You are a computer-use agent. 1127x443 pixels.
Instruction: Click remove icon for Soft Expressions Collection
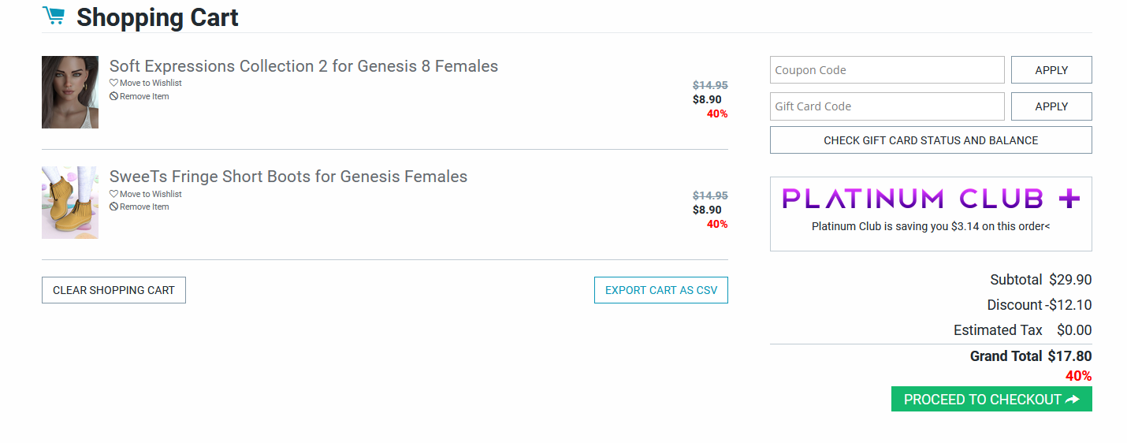[x=113, y=96]
